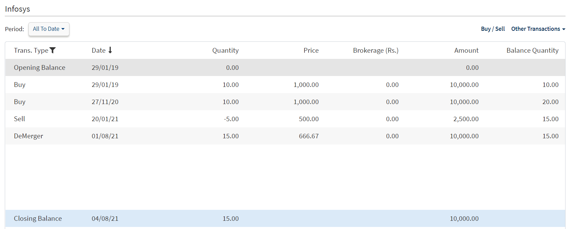Click the DeMerger date 01/08/21
Image resolution: width=572 pixels, height=229 pixels.
click(x=105, y=136)
